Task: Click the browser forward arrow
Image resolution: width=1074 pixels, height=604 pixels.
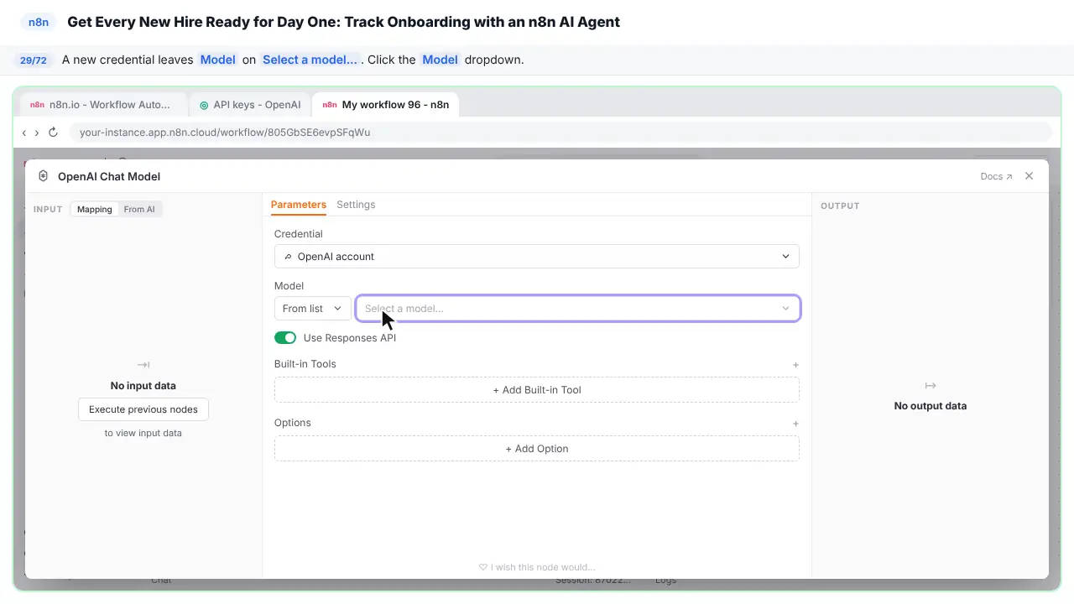Action: 37,133
